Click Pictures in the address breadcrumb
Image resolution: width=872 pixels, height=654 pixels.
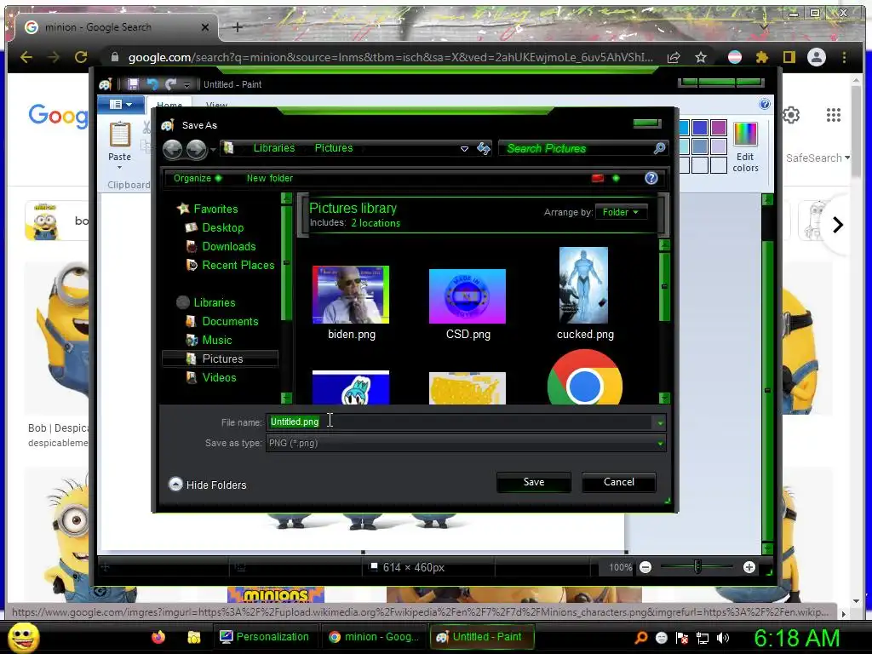tap(334, 148)
